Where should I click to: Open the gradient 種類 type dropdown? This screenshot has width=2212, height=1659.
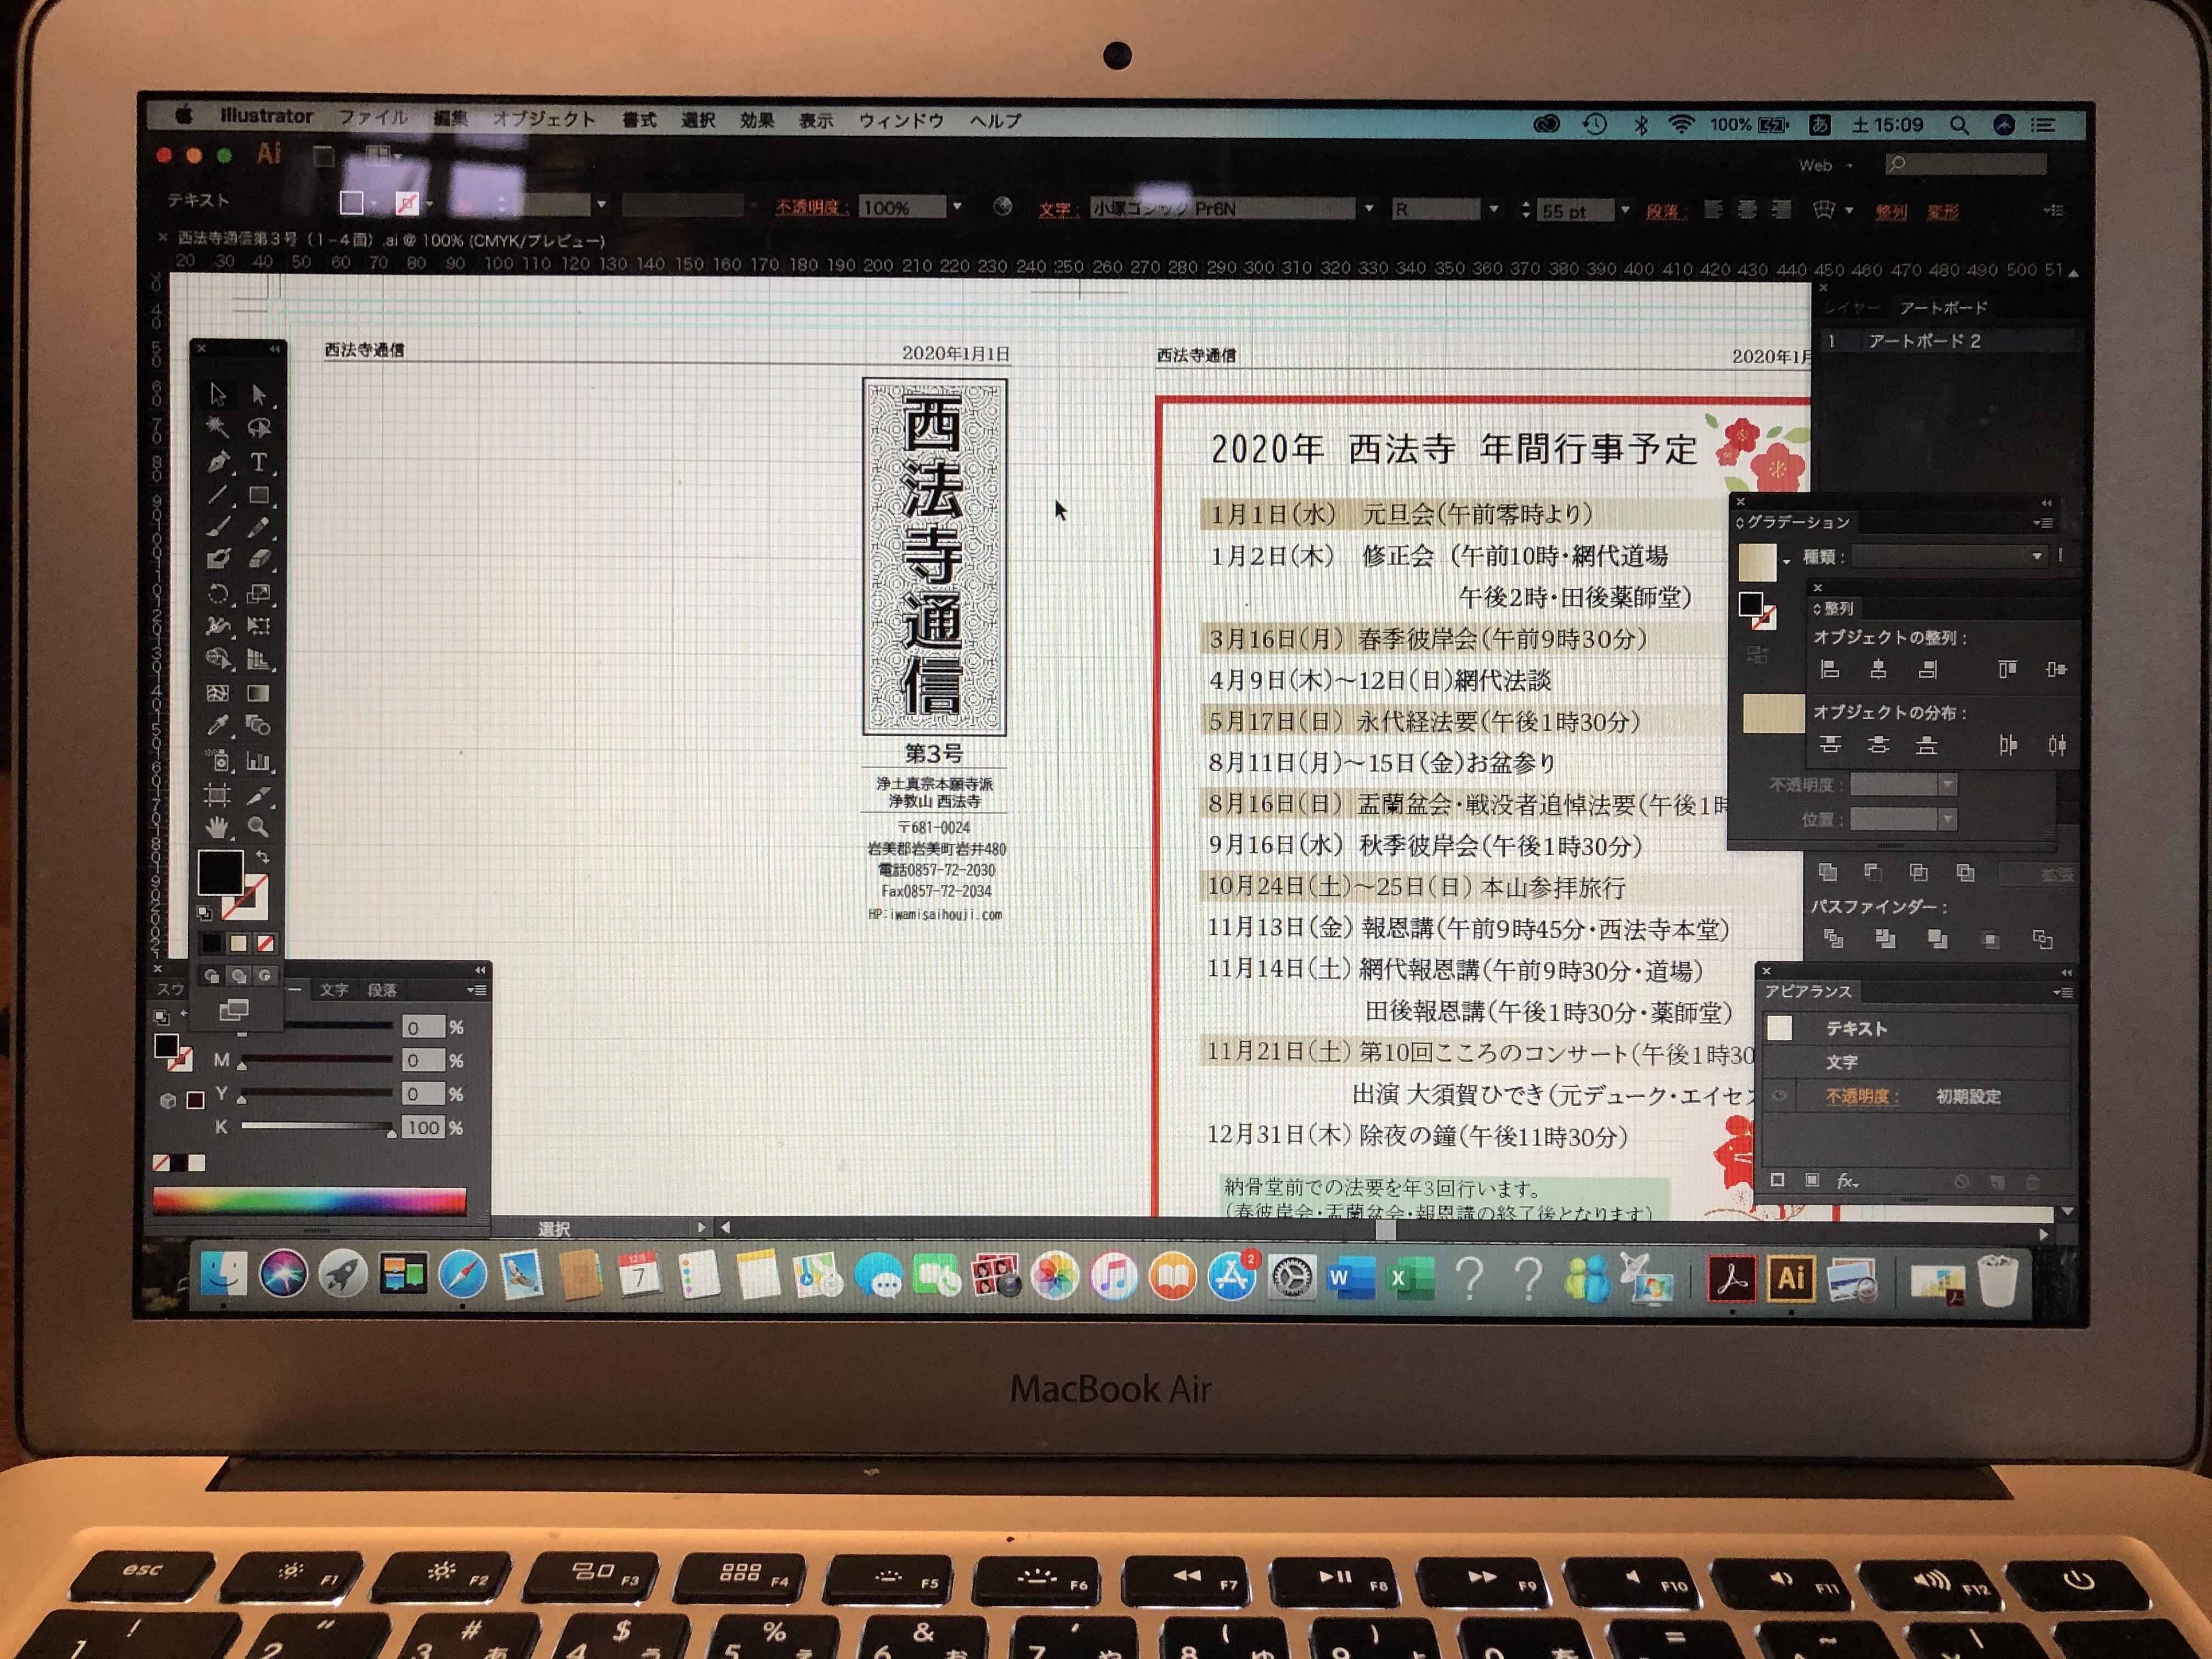point(2036,556)
